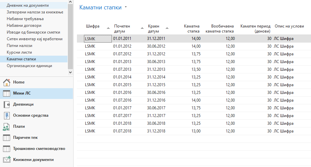311x167 pixels.
Task: Click ЛС Шифра in the 01.07.2018 row
Action: tap(283, 131)
